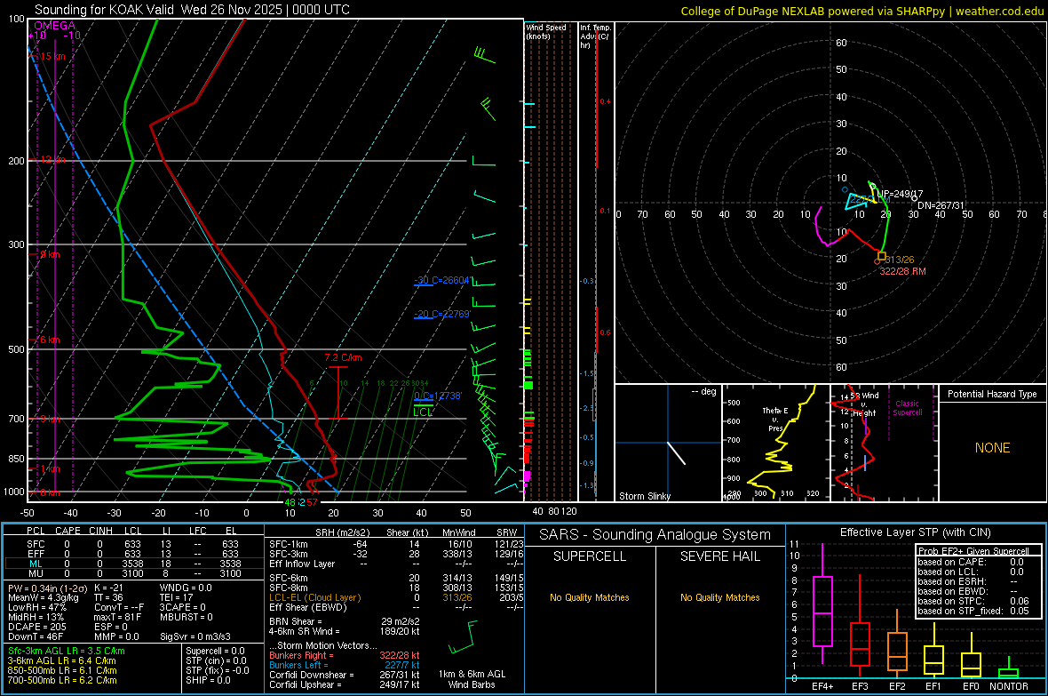The height and width of the screenshot is (696, 1048).
Task: Click the 3-6km AGL LR value
Action: tap(61, 660)
